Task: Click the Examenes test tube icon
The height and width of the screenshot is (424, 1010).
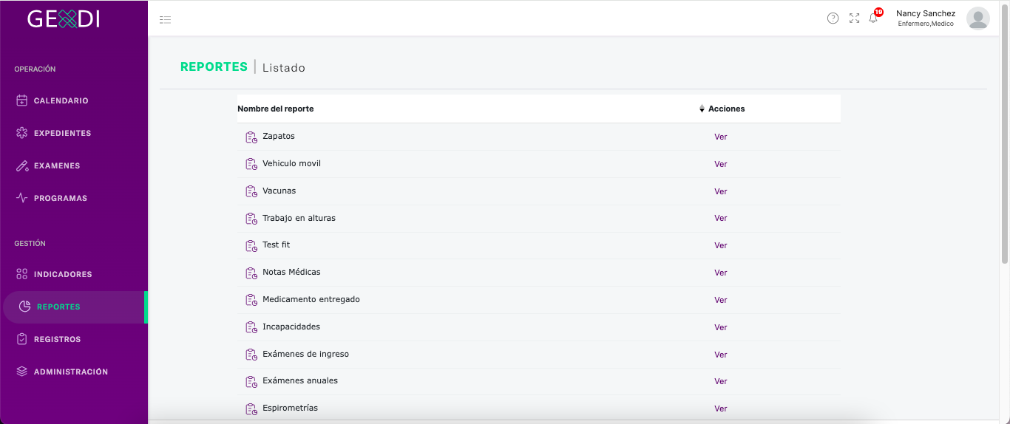Action: (22, 165)
